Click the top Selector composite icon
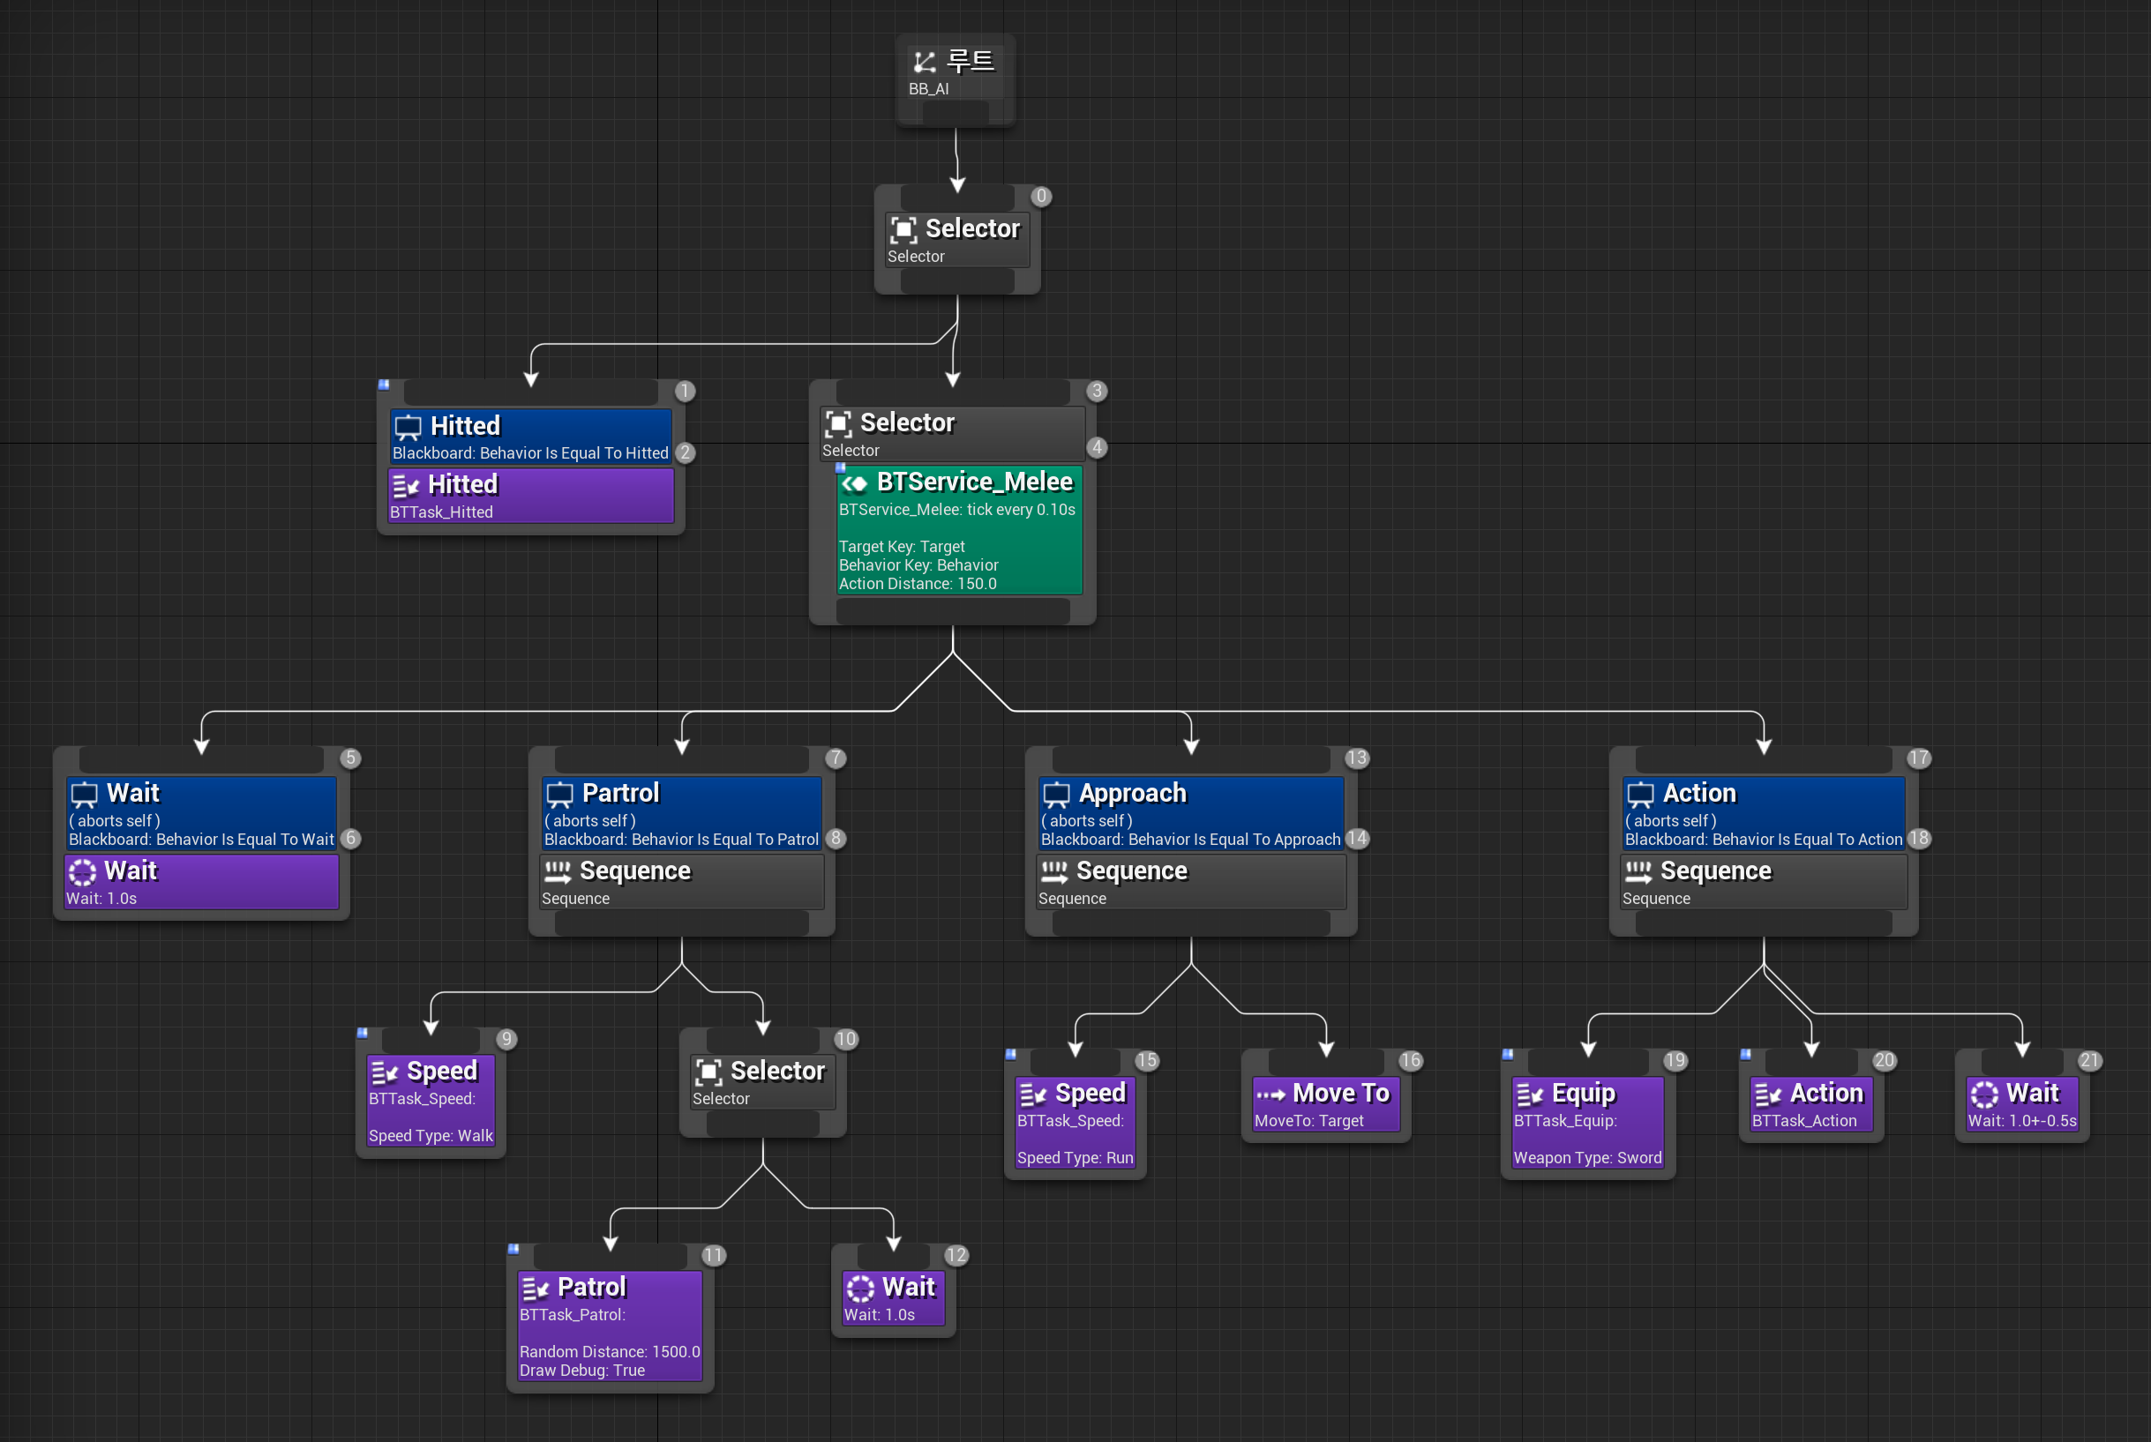2151x1442 pixels. tap(903, 230)
